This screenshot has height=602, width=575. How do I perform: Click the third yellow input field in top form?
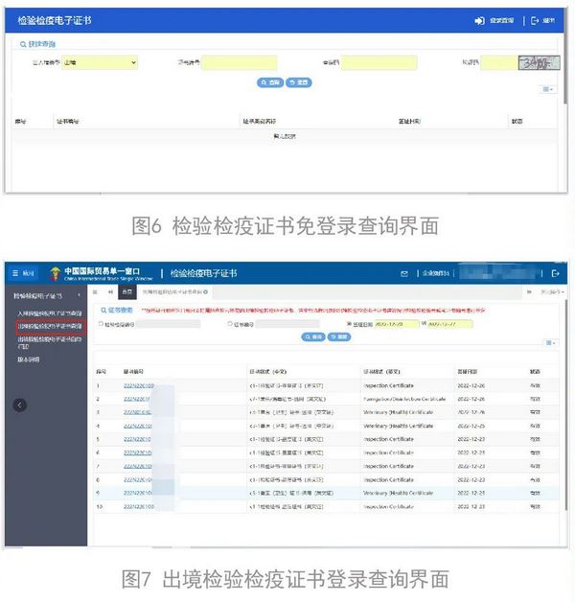379,62
